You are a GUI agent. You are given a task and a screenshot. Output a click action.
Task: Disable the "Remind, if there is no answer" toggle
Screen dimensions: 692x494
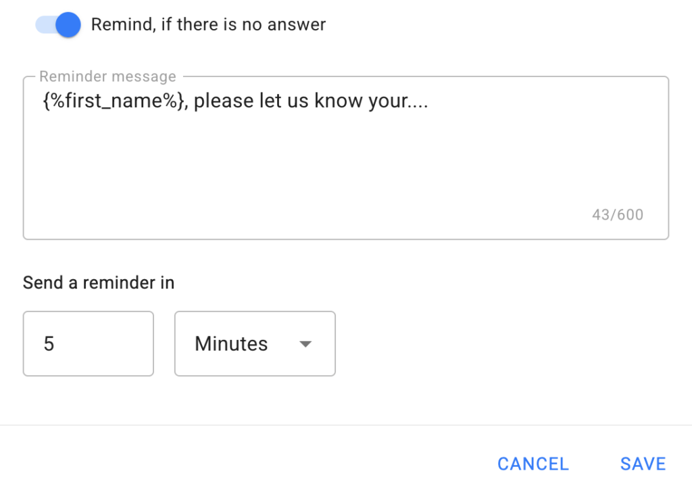click(x=58, y=25)
